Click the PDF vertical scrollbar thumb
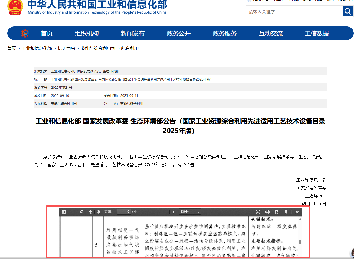The height and width of the screenshot is (259, 354). (300, 242)
